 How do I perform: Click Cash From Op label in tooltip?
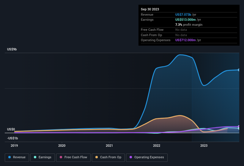[x=151, y=35]
